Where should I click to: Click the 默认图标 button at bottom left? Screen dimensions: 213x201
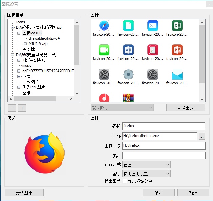[24, 193]
